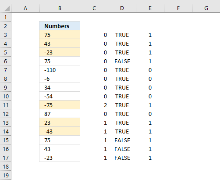The height and width of the screenshot is (180, 220).
Task: Select row 11 header
Action: [6, 105]
